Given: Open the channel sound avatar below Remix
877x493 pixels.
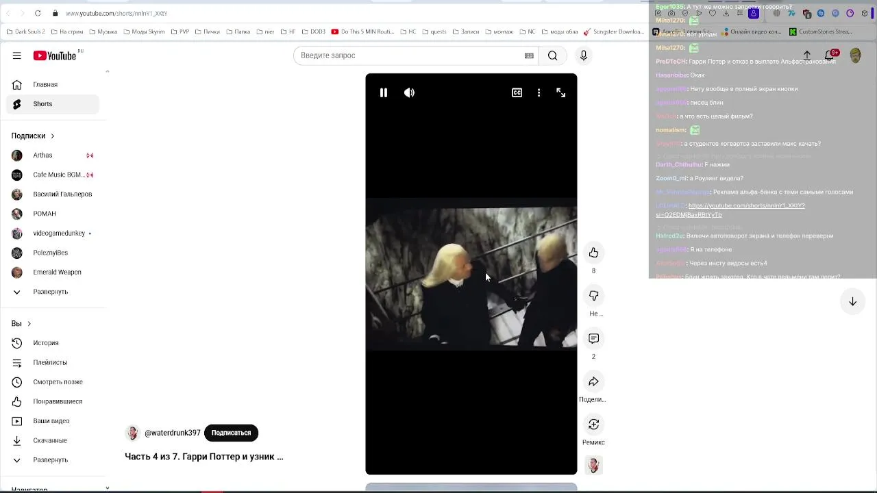Looking at the screenshot, I should (593, 465).
